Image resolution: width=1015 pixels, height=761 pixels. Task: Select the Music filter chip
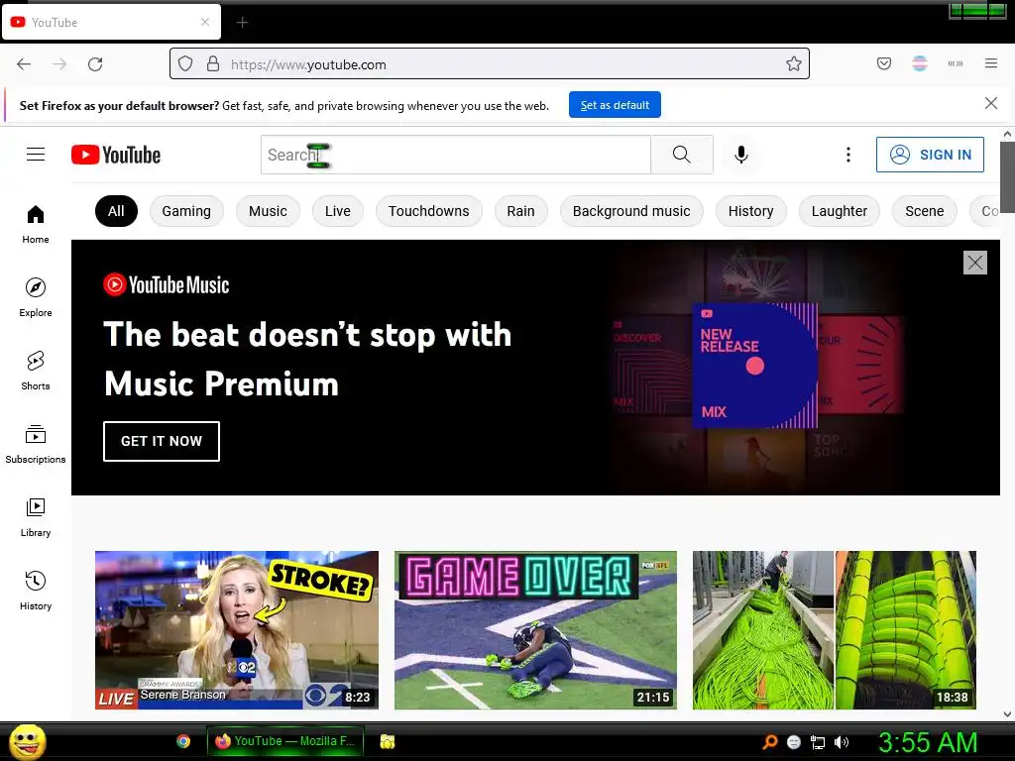point(268,211)
